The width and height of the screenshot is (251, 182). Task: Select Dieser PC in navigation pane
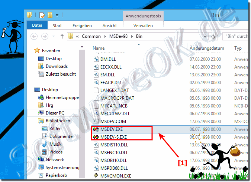pos(53,113)
